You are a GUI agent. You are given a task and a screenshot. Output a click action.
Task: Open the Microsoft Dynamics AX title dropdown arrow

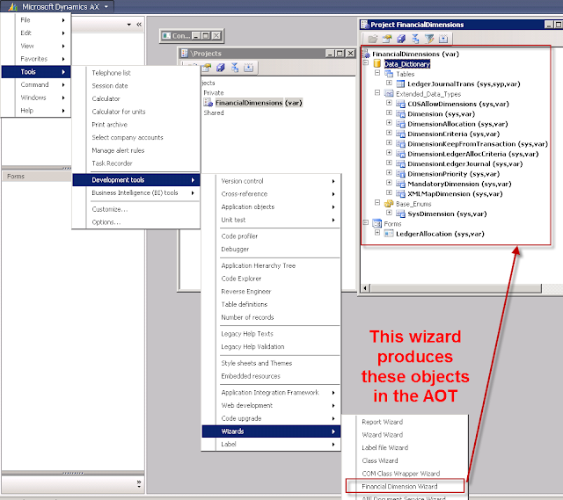tap(106, 7)
